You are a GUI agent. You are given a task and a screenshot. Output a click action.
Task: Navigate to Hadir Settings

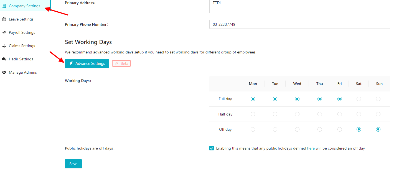[x=25, y=59]
